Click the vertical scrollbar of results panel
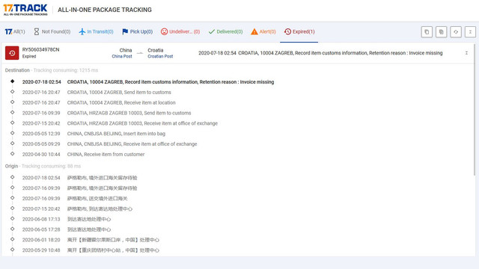The height and width of the screenshot is (269, 479). (x=475, y=110)
